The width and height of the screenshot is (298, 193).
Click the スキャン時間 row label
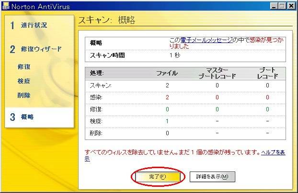tap(107, 55)
